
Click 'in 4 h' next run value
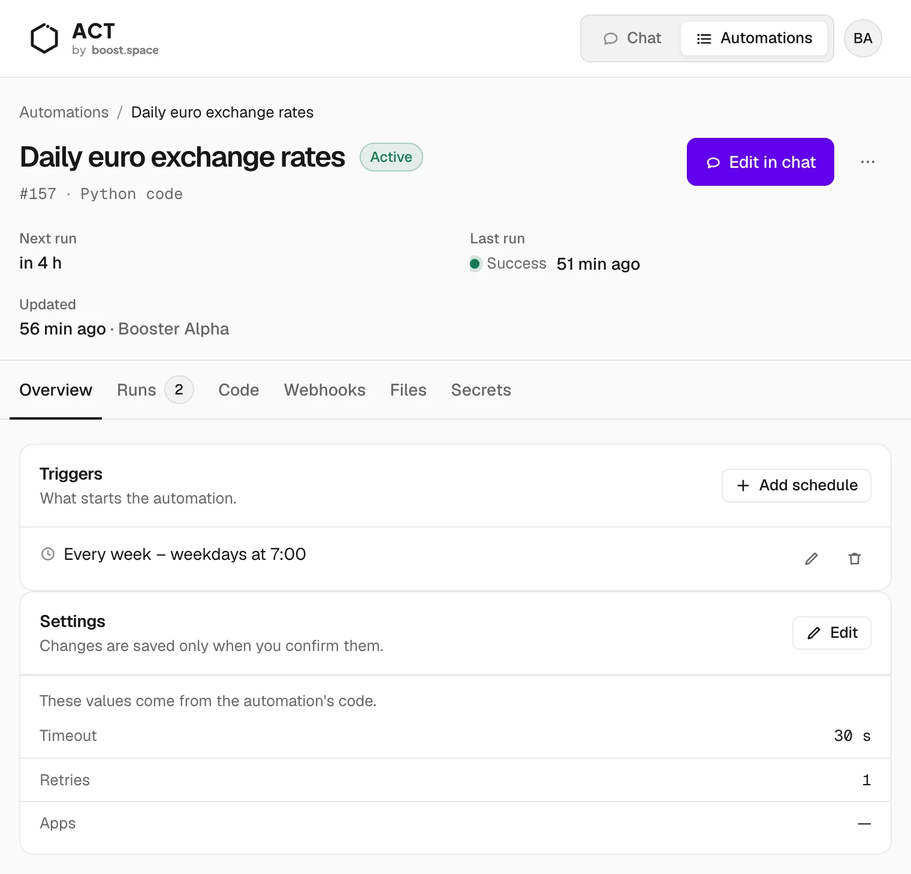coord(41,263)
